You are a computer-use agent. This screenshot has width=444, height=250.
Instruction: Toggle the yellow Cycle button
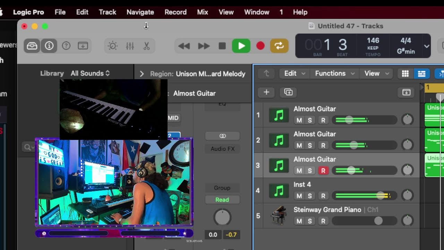[x=279, y=46]
